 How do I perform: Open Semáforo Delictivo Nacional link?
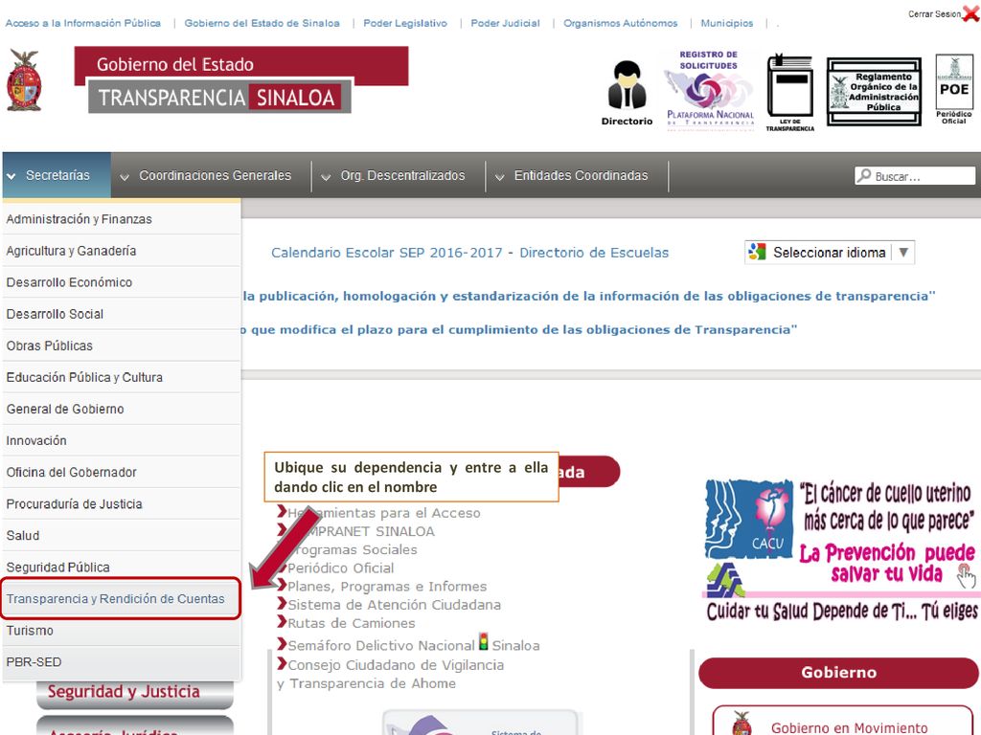[381, 646]
